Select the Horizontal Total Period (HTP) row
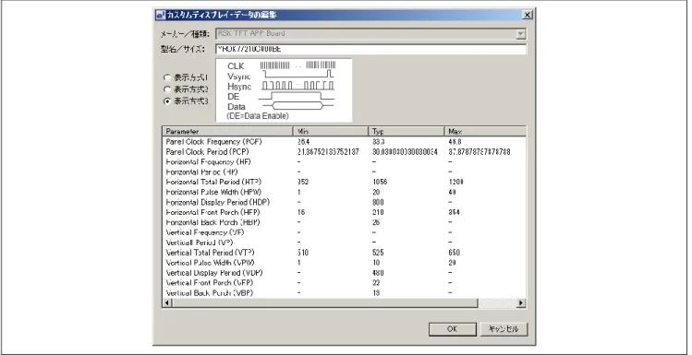 [x=345, y=182]
